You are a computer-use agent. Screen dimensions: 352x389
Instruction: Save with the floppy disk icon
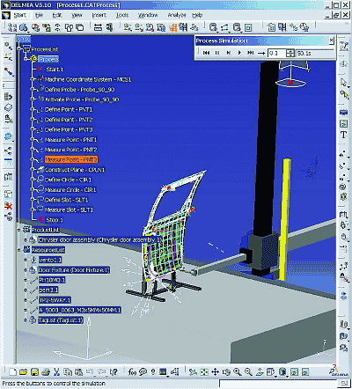(34, 372)
